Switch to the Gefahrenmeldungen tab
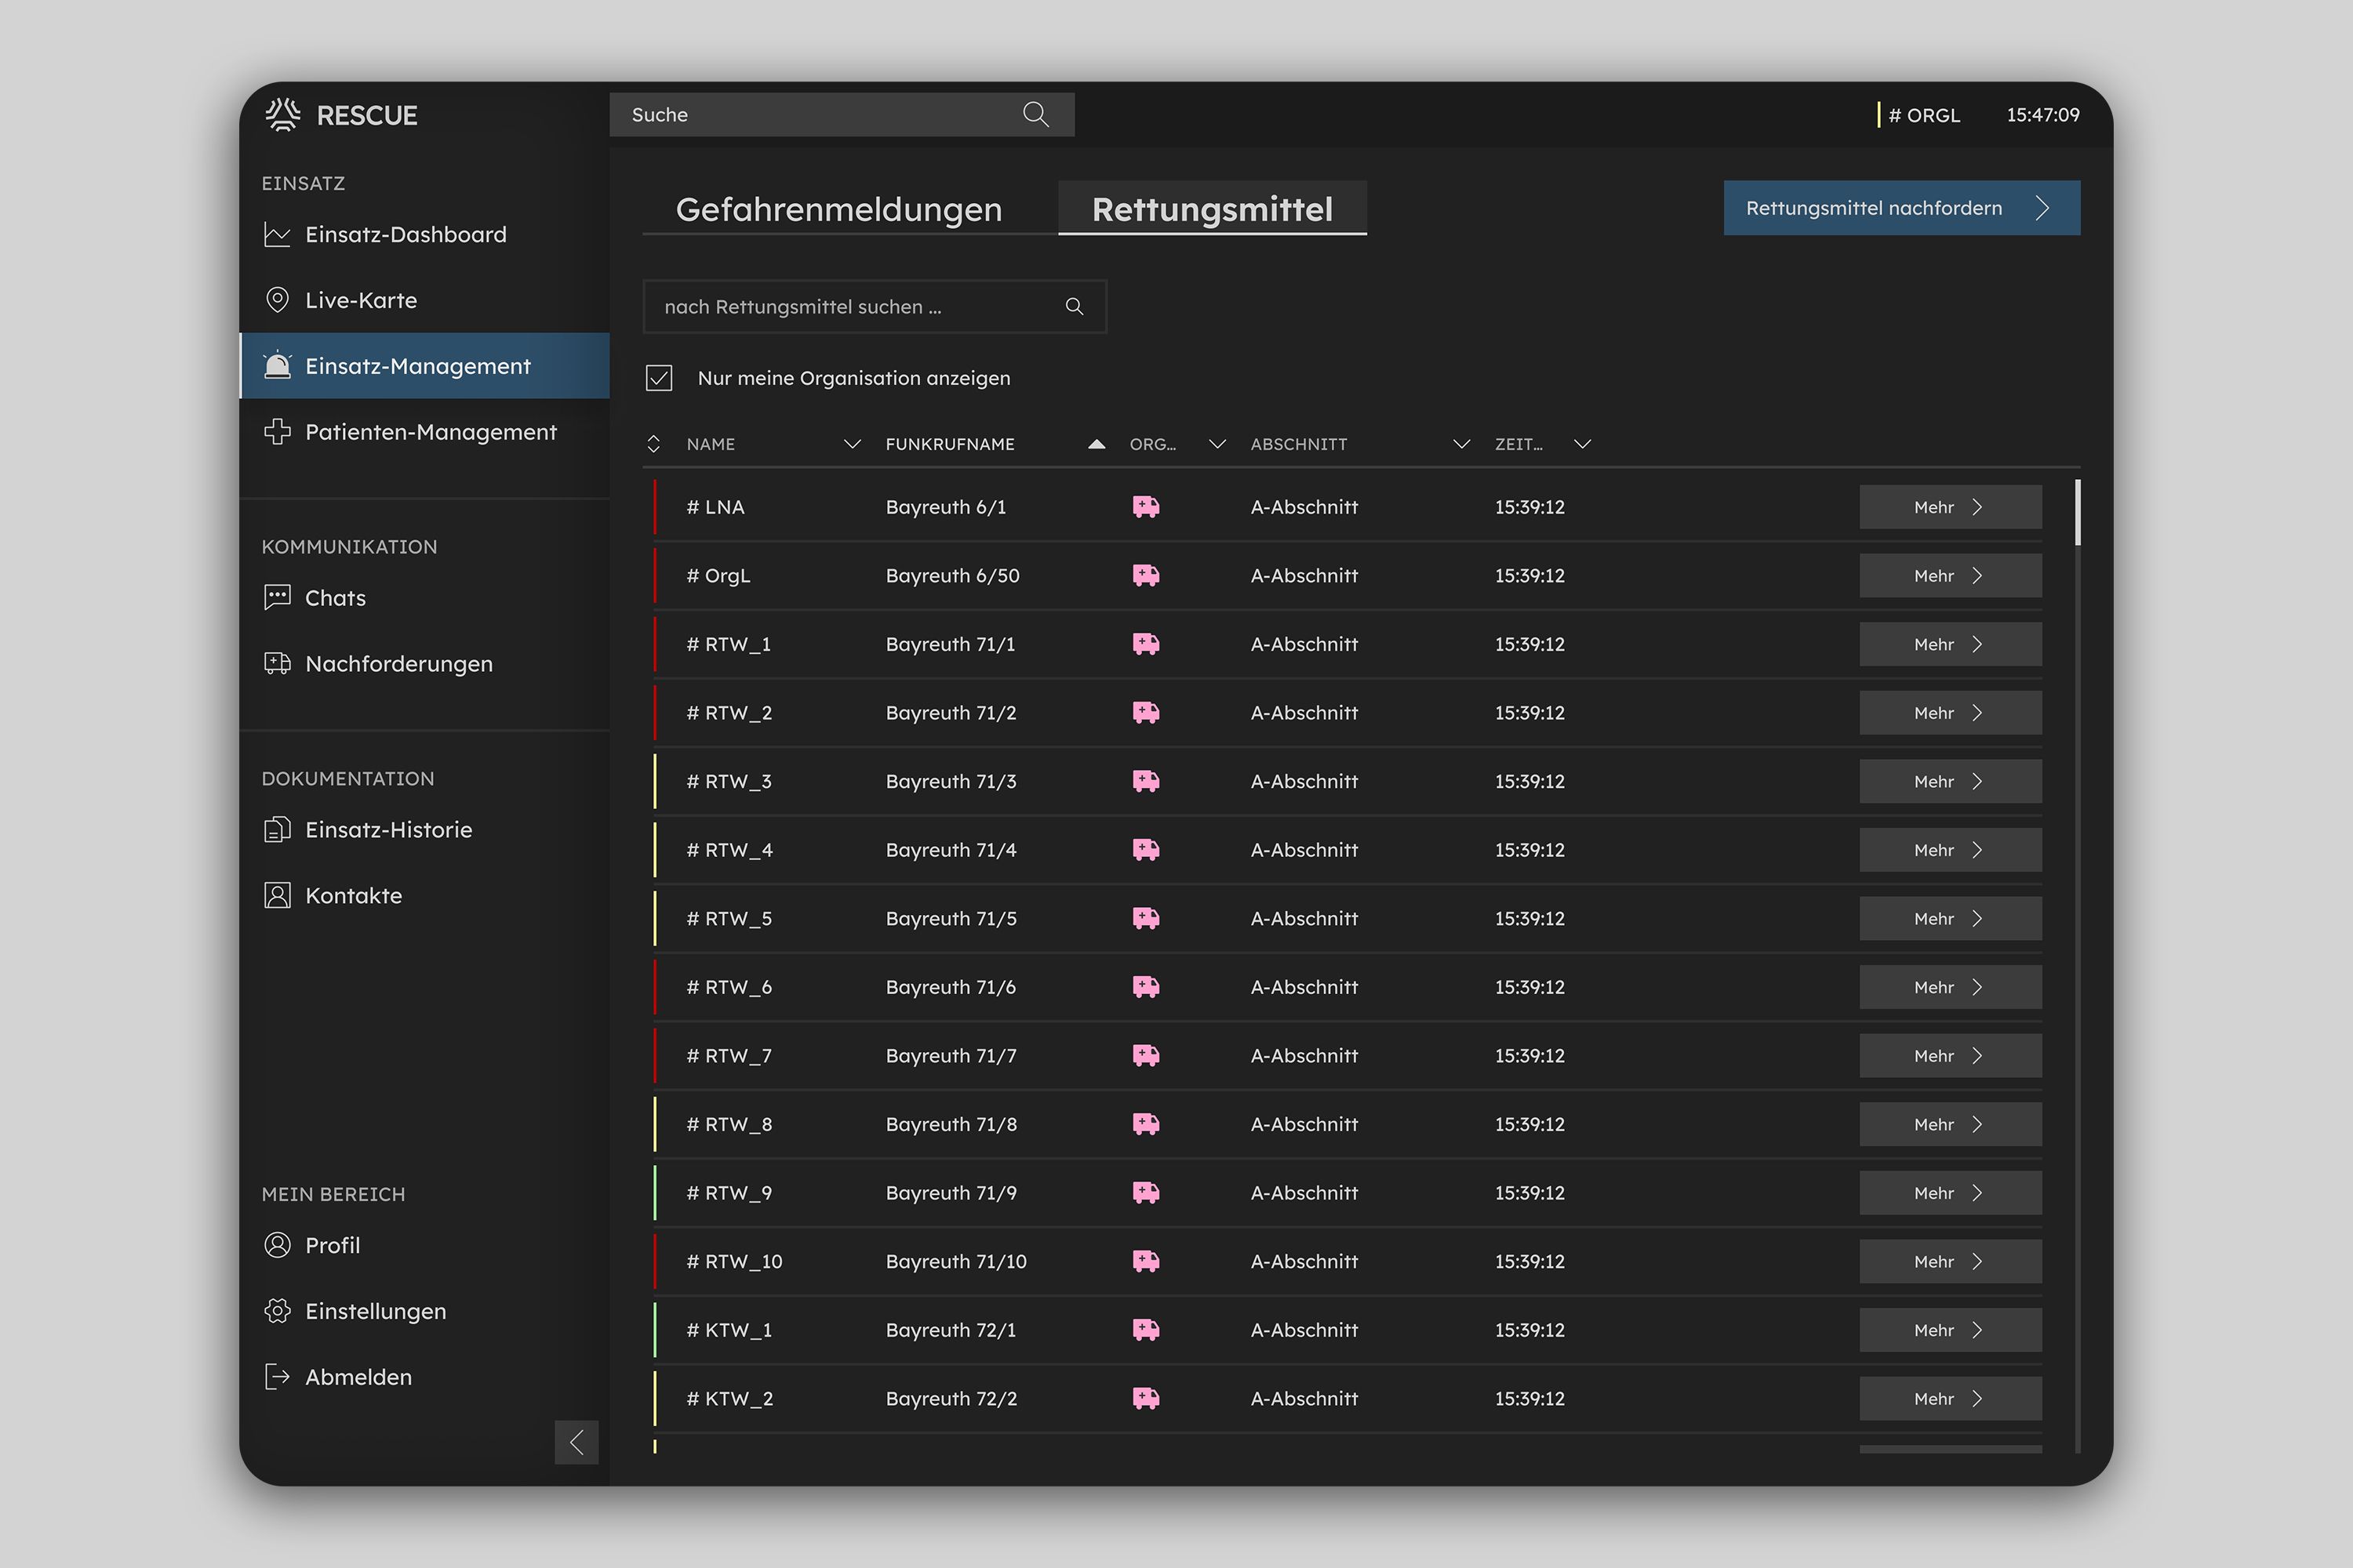The height and width of the screenshot is (1568, 2353). pos(838,209)
